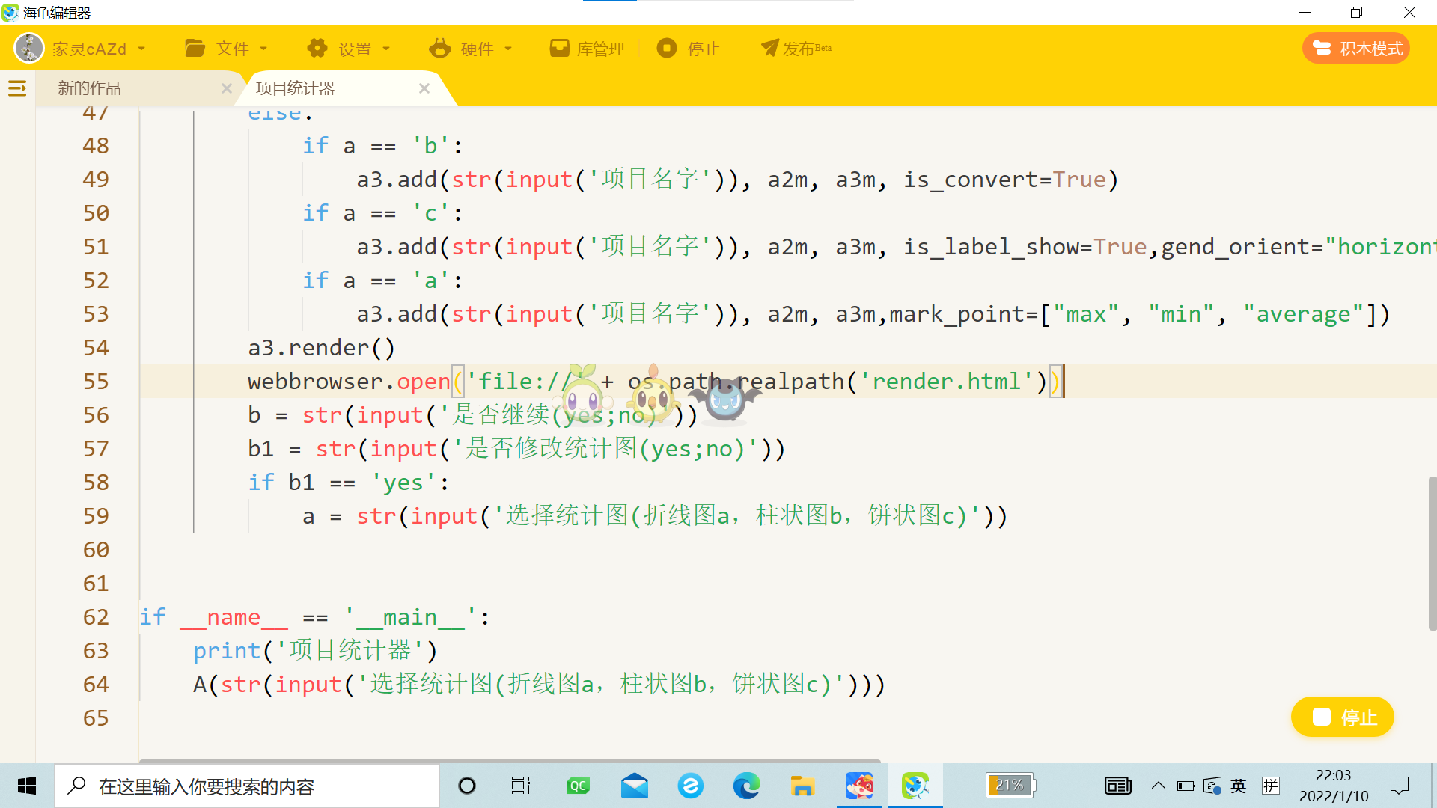
Task: Close the 新的作品 tab
Action: (227, 88)
